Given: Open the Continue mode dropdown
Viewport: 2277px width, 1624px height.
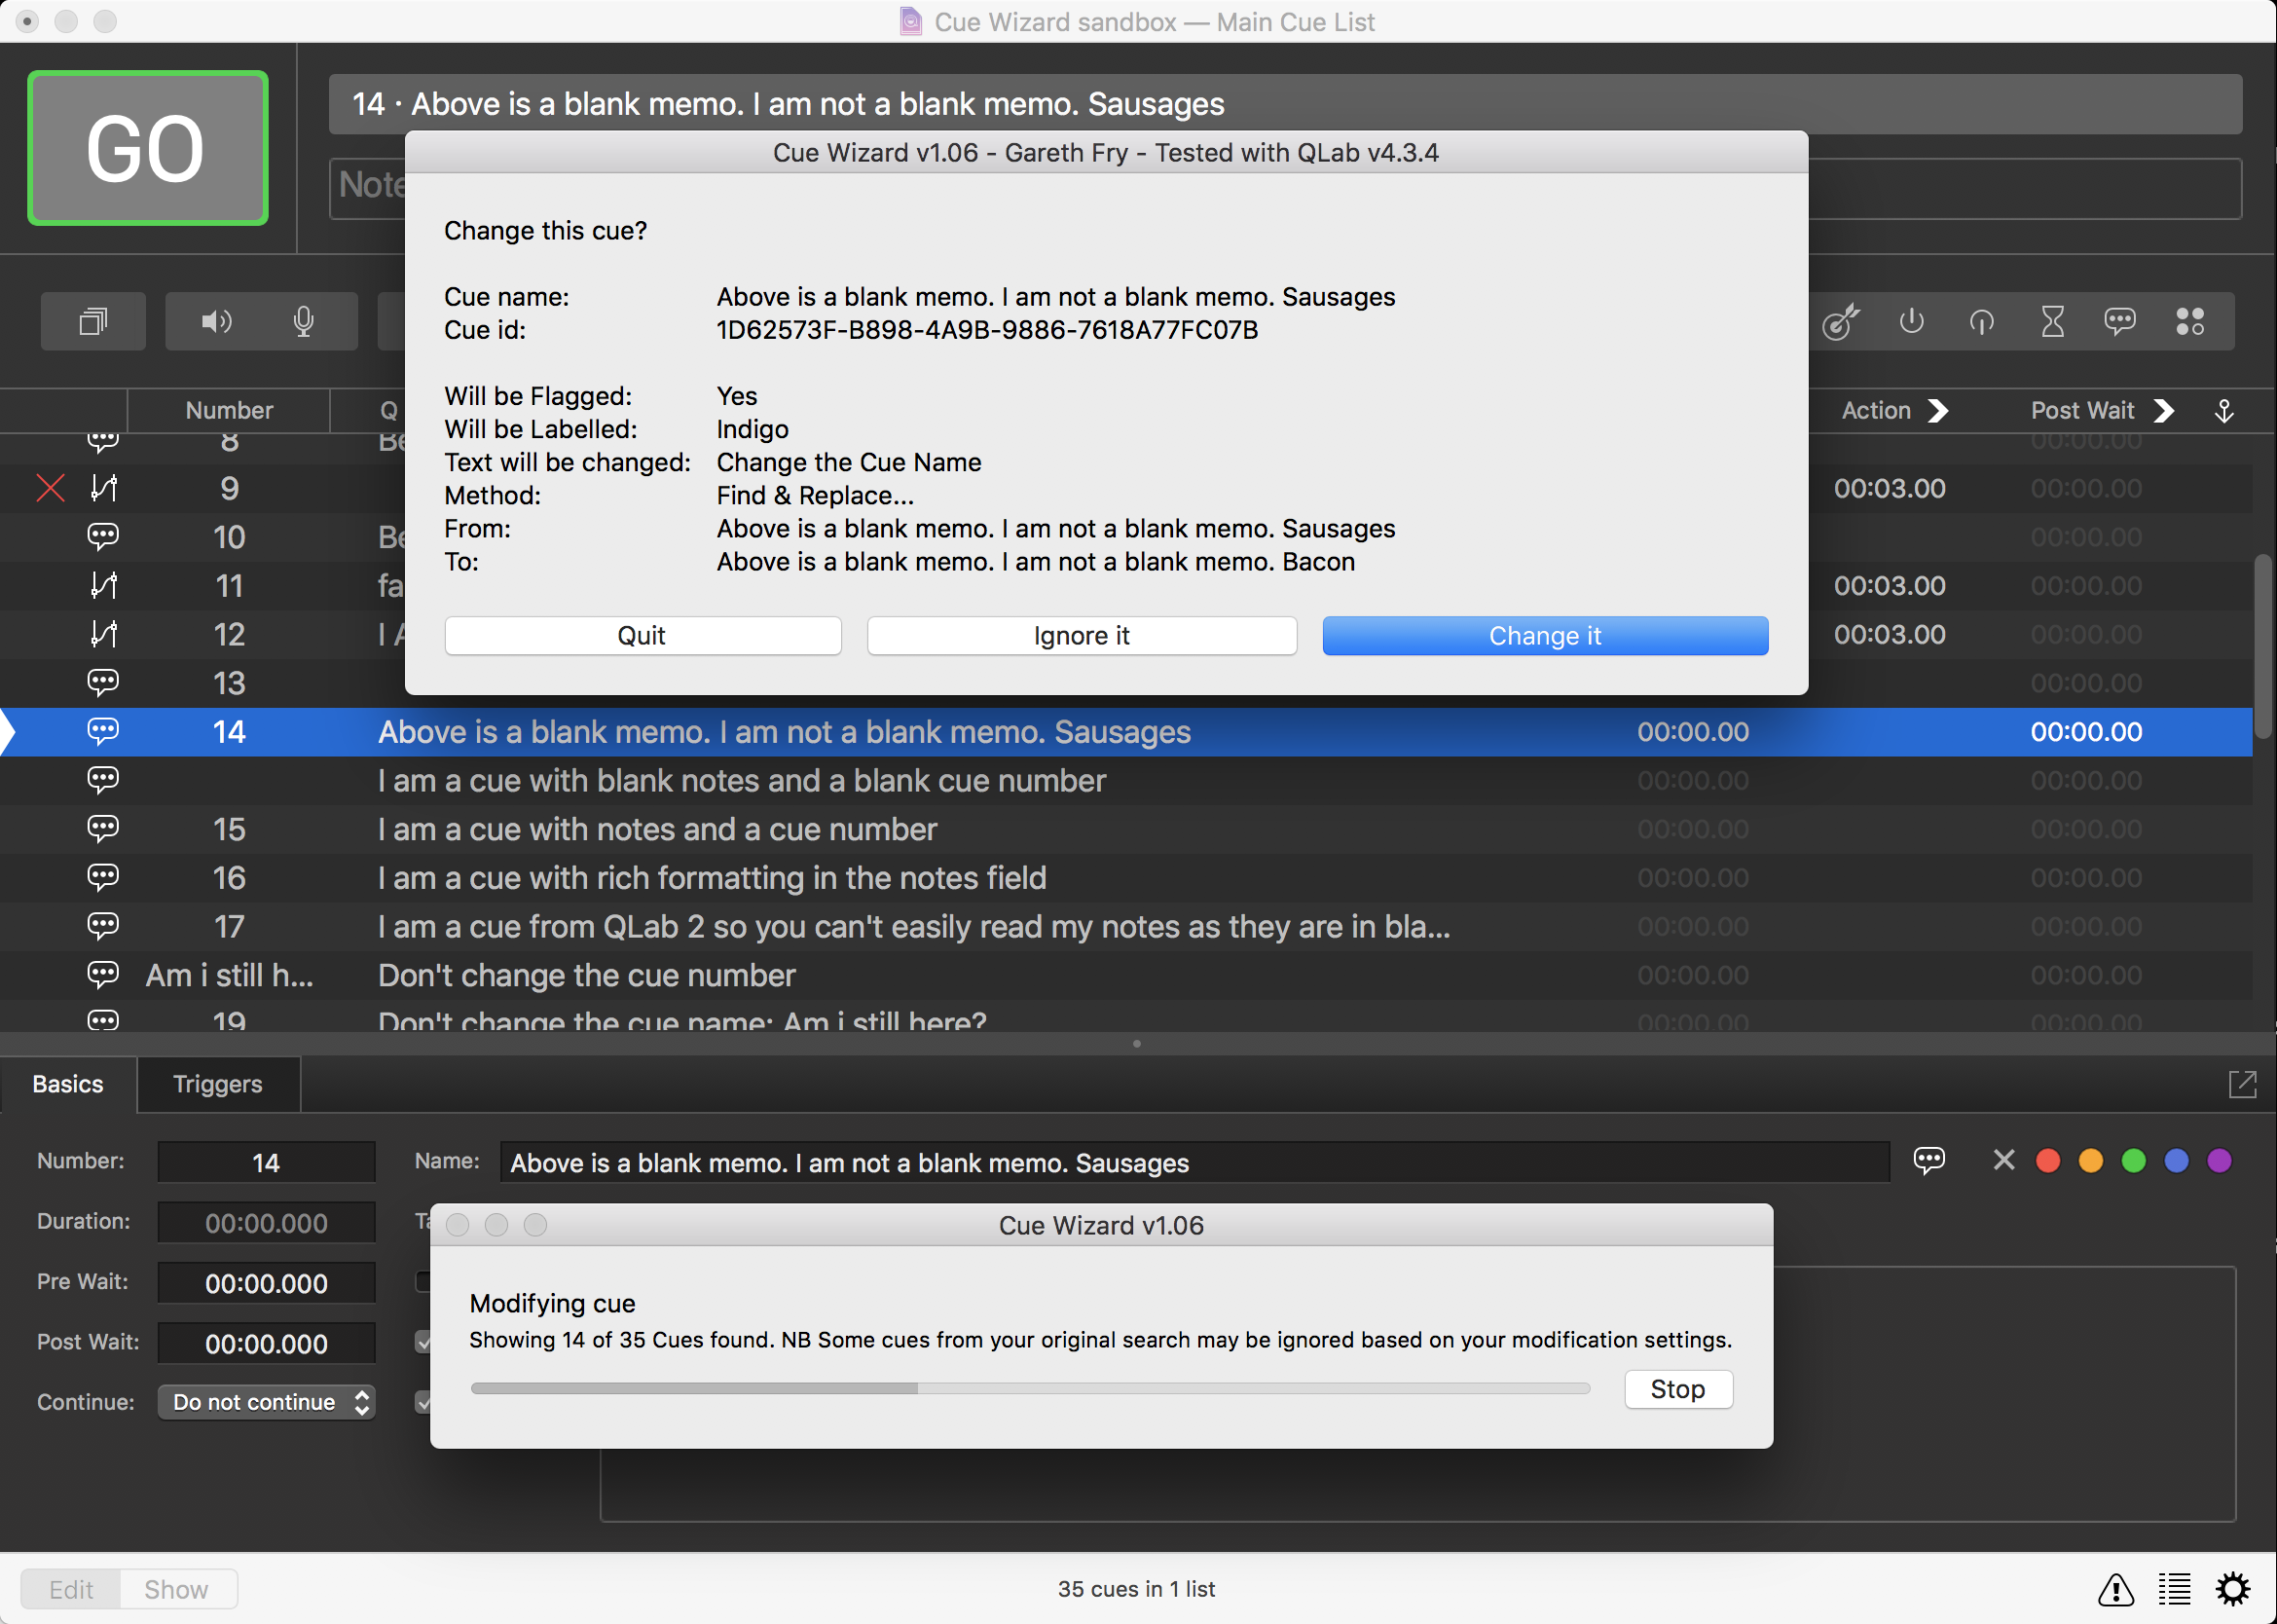Looking at the screenshot, I should click(x=266, y=1402).
